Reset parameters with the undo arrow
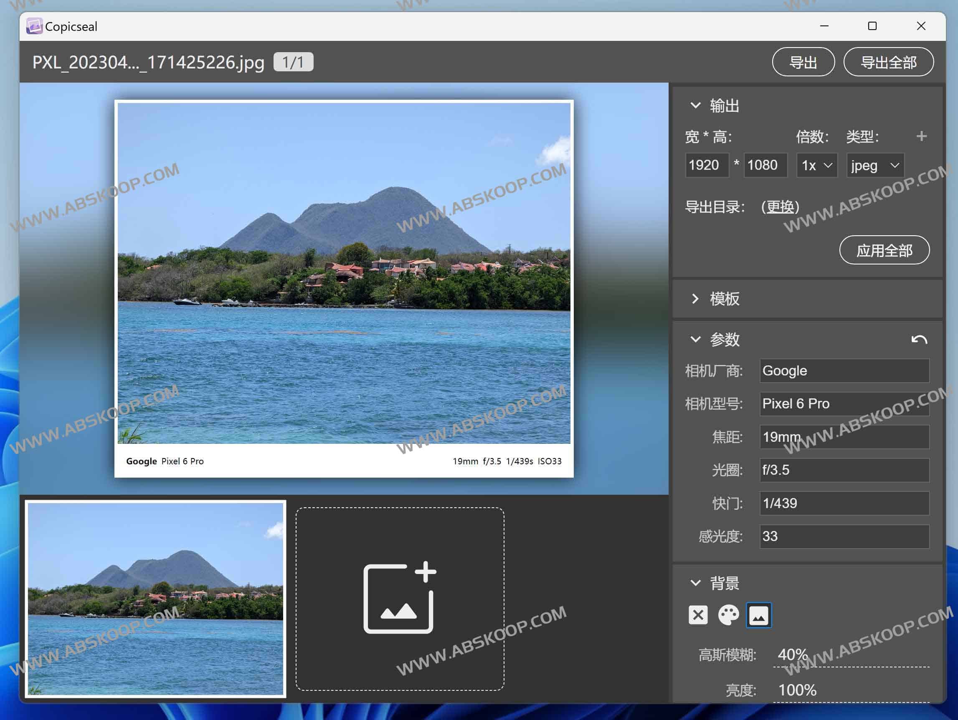Image resolution: width=958 pixels, height=720 pixels. (919, 340)
